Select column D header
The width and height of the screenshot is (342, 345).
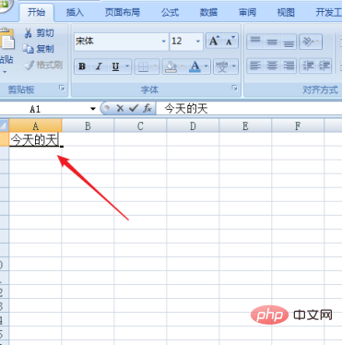(193, 125)
